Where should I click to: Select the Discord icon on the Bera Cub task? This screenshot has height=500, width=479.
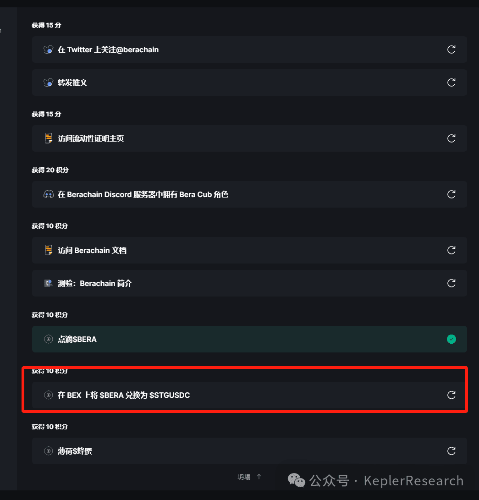[x=48, y=194]
